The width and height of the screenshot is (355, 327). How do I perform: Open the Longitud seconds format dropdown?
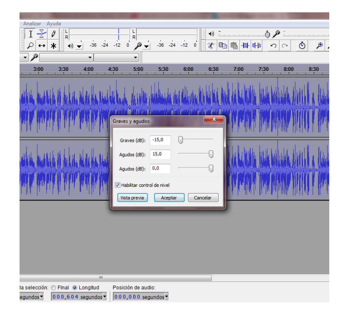point(105,297)
